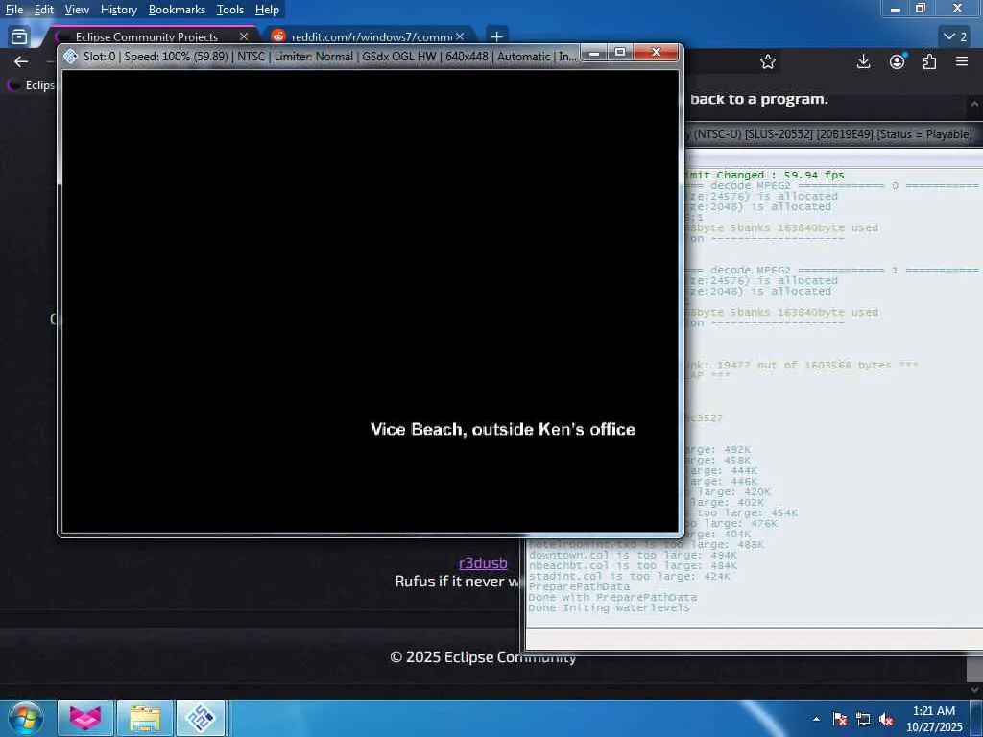Click the 'stadint.col is too large' log line

[x=629, y=577]
